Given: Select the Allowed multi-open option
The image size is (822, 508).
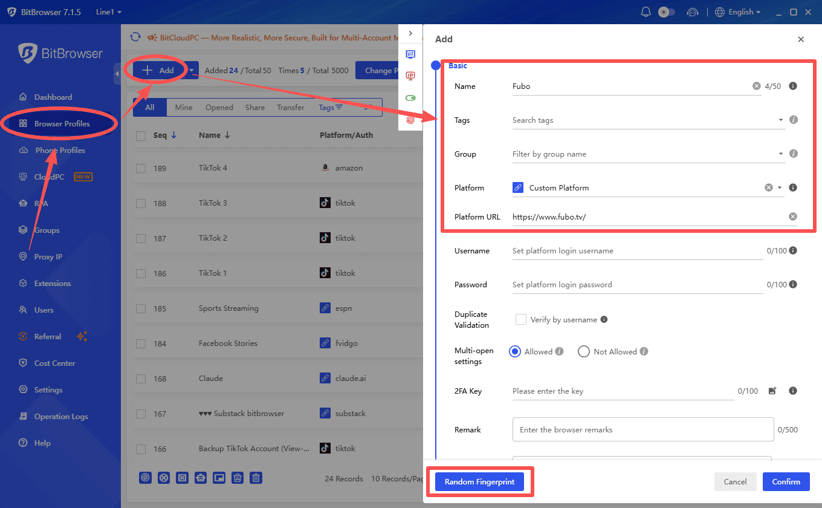Looking at the screenshot, I should pos(515,351).
